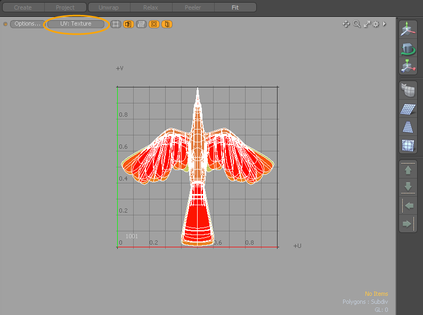This screenshot has height=315, width=423.
Task: Click the curved mesh deform tool icon
Action: [408, 91]
